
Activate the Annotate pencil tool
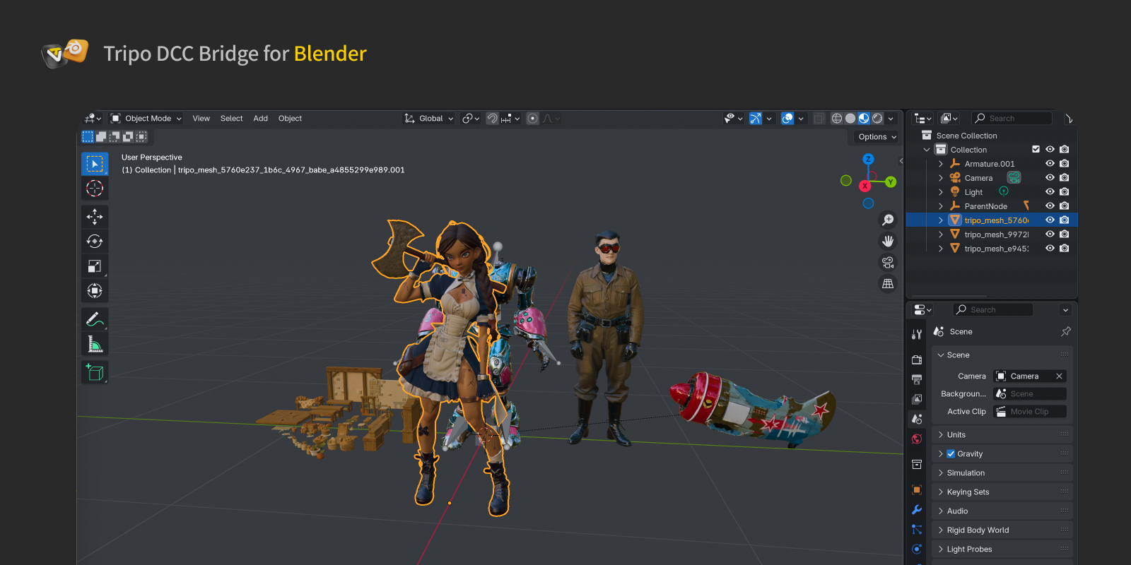(95, 319)
